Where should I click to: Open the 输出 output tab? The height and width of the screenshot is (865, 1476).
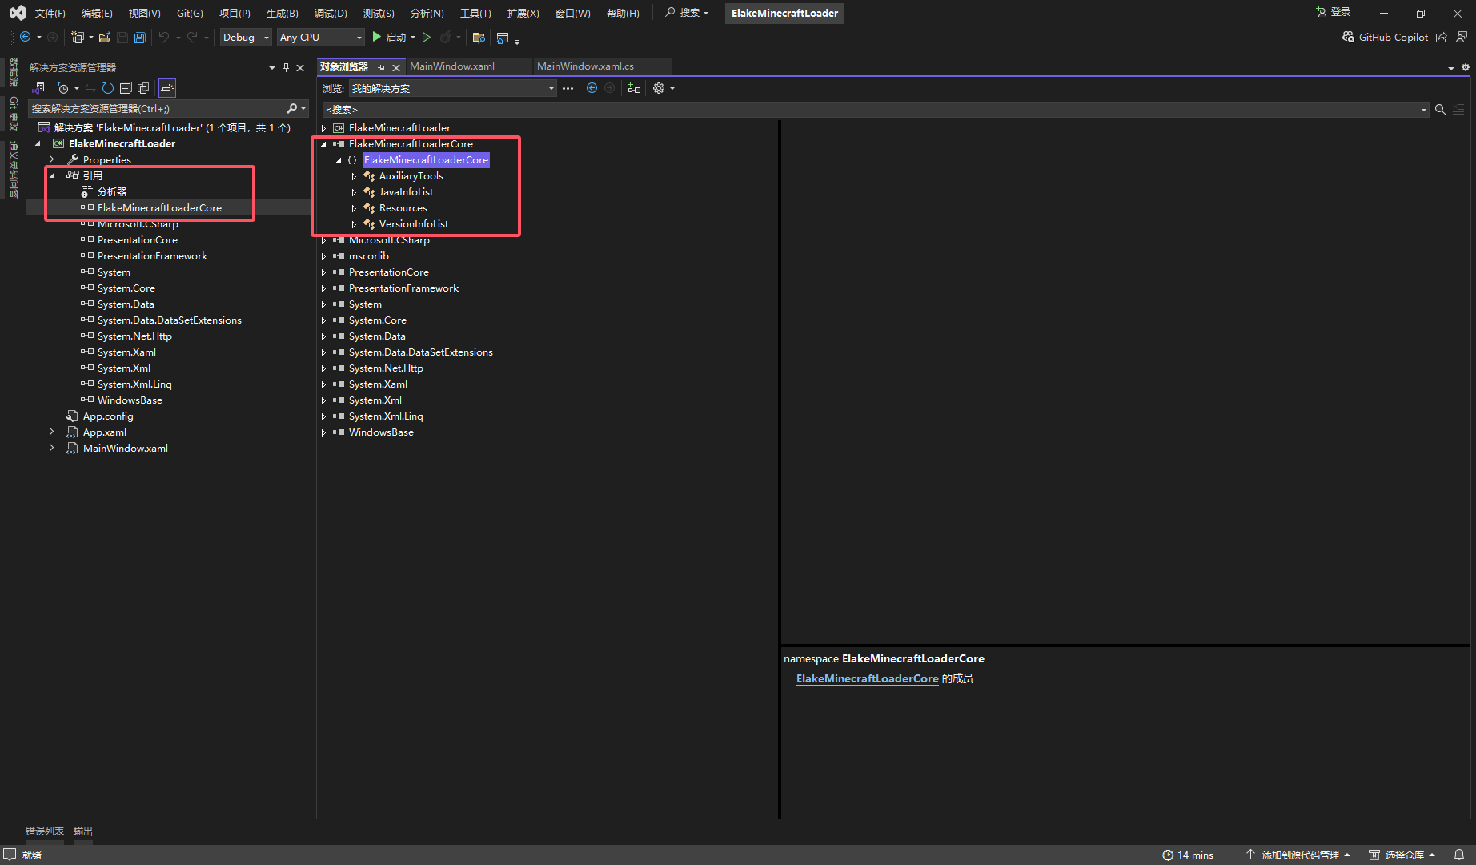(83, 831)
